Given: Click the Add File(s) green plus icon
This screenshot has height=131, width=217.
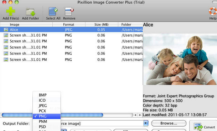Looking at the screenshot, I should 11,11.
